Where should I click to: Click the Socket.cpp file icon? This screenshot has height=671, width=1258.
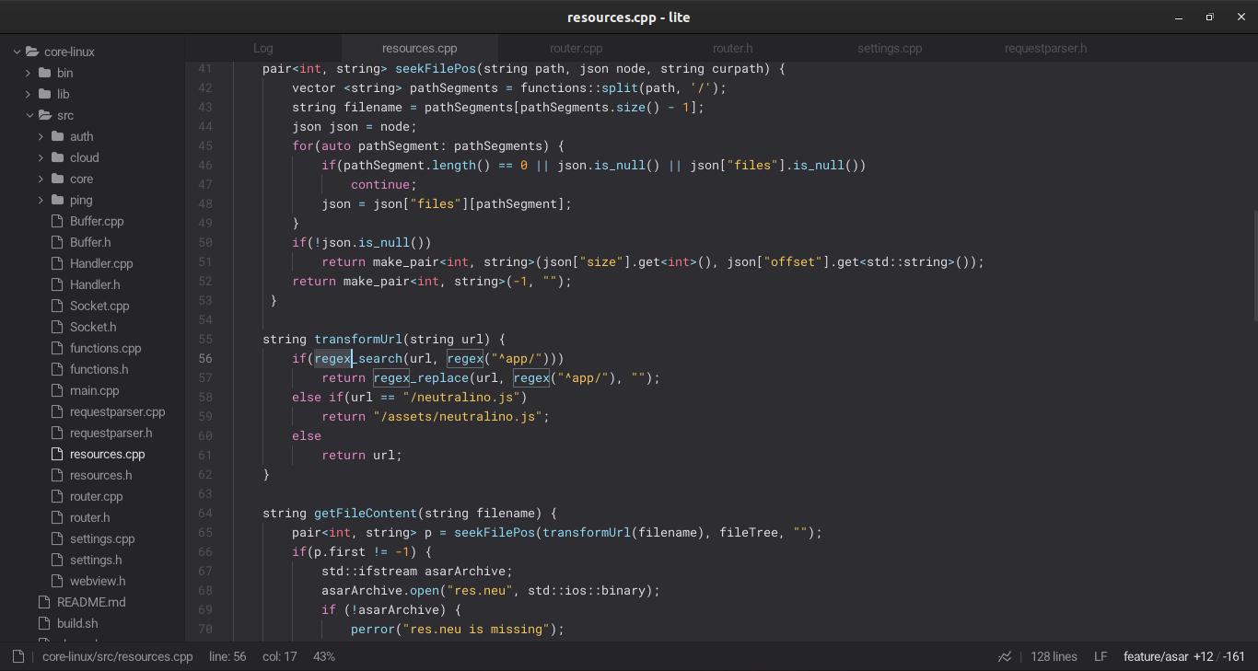[56, 306]
